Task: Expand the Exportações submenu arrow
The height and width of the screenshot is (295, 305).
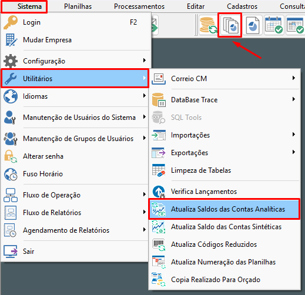Action: click(x=293, y=152)
